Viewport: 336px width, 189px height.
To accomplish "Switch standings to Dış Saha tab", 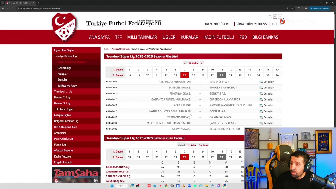I will click(x=203, y=145).
